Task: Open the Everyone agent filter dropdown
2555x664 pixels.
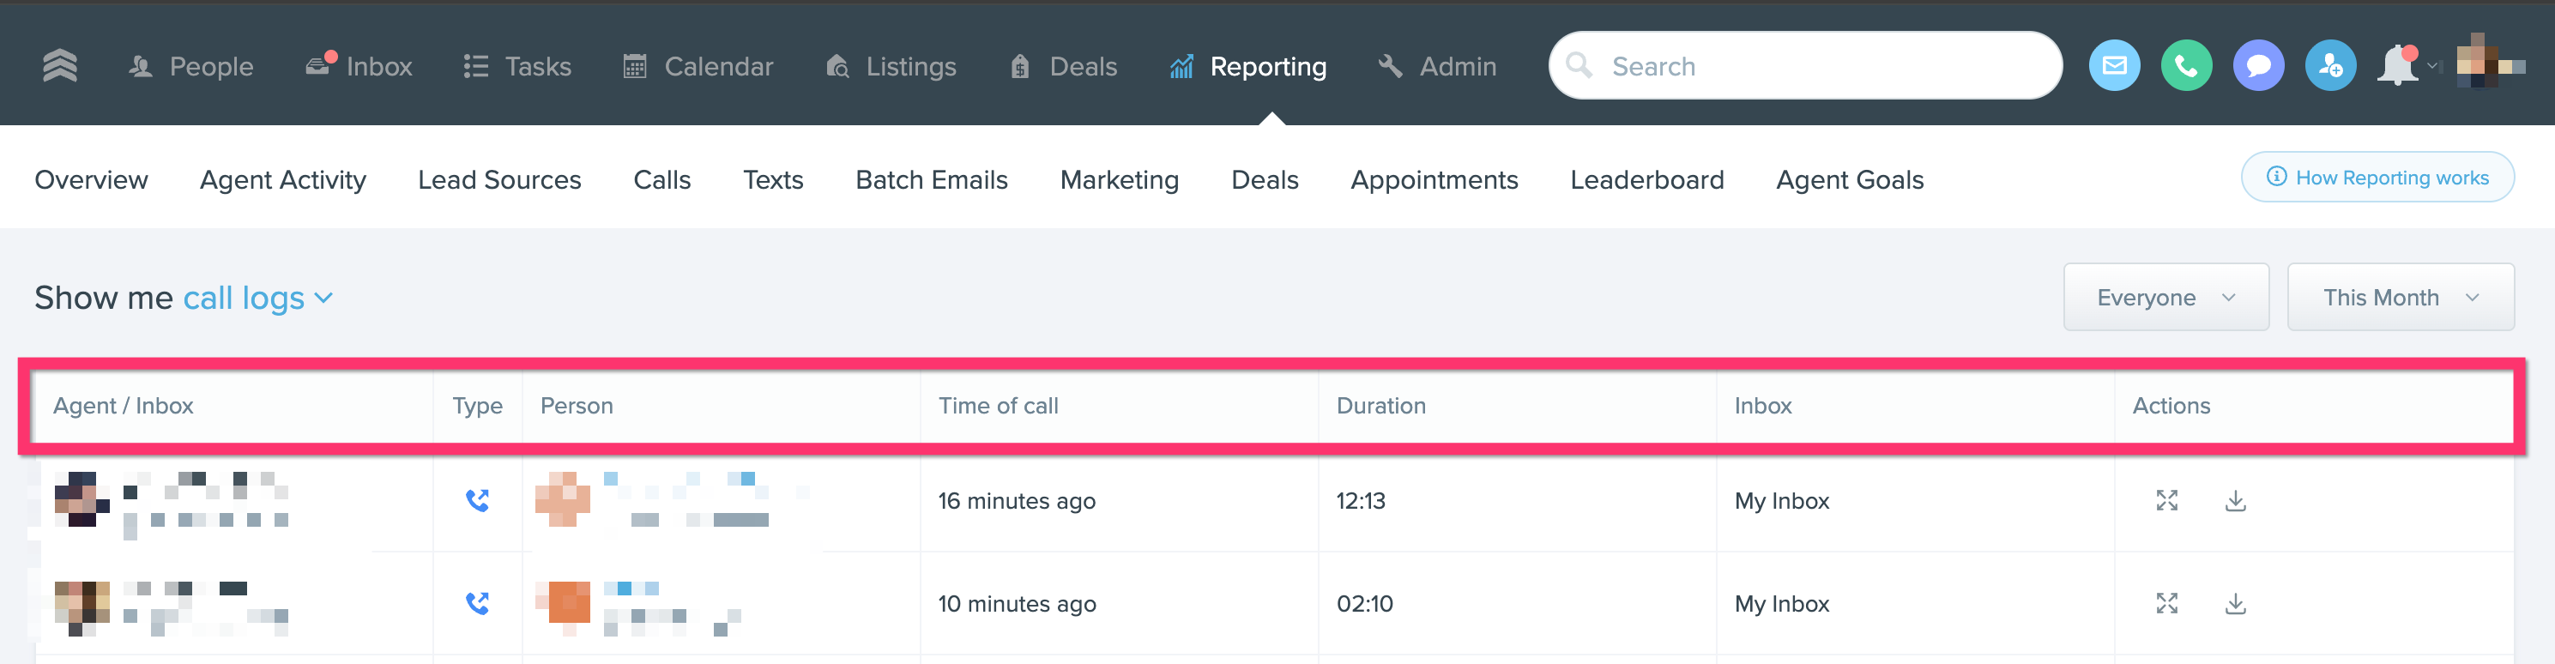Action: tap(2165, 298)
